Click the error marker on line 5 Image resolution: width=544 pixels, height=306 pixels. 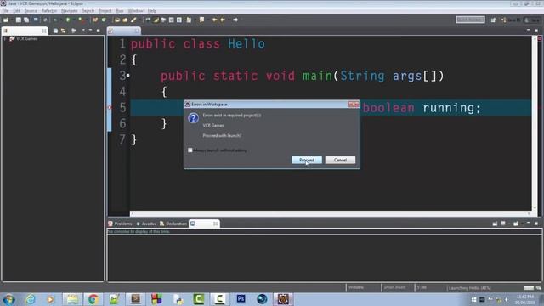[x=110, y=108]
